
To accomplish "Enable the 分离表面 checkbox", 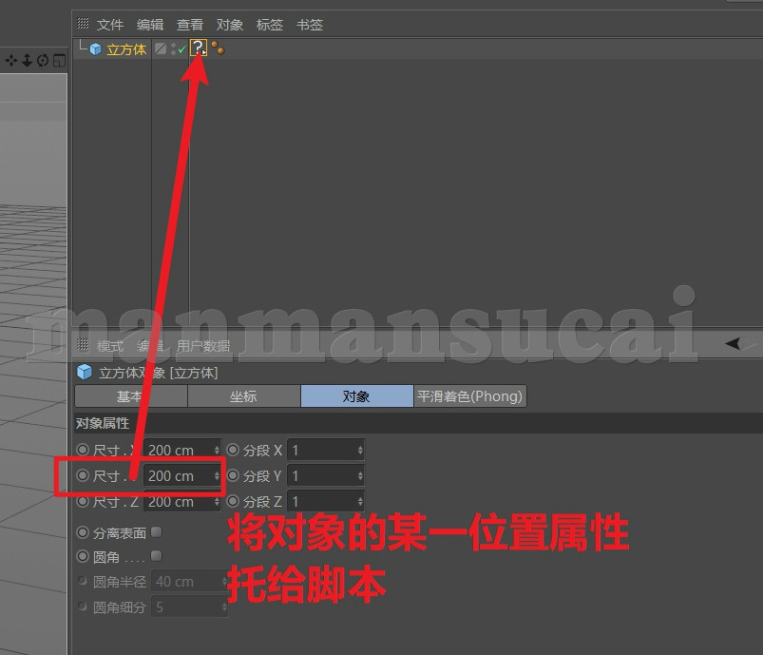I will click(157, 531).
